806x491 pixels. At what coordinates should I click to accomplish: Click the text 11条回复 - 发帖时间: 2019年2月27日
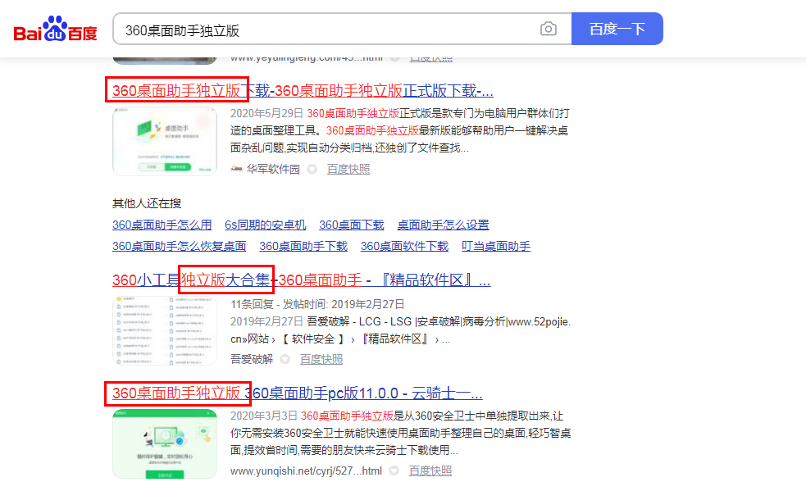pyautogui.click(x=317, y=304)
